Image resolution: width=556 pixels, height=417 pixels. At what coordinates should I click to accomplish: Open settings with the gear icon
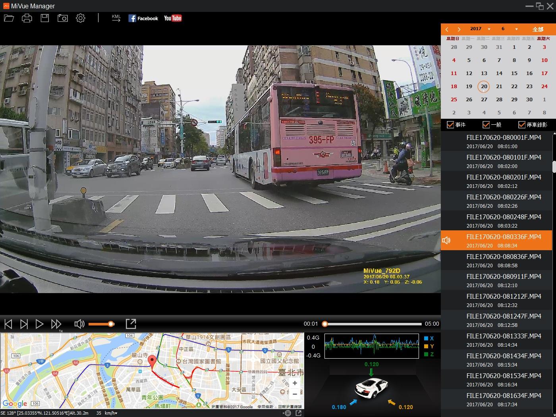click(81, 18)
